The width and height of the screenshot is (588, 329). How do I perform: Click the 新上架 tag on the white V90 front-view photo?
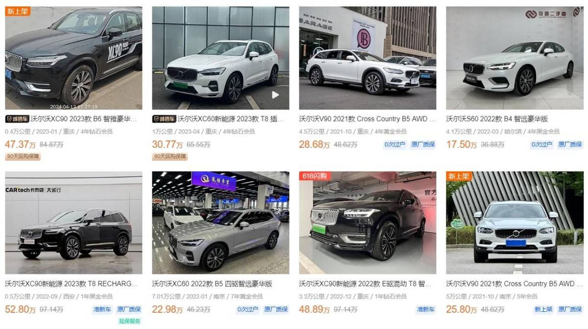459,176
